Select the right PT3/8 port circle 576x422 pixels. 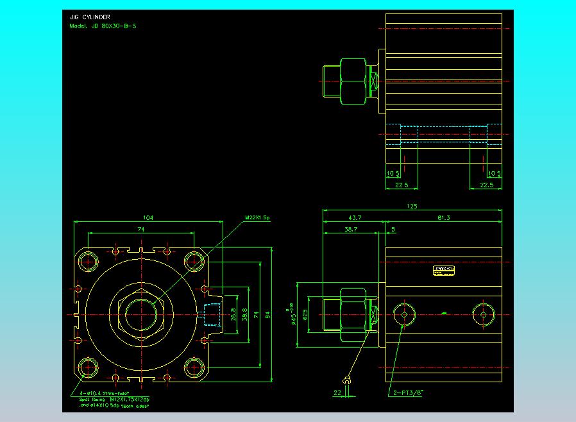(484, 315)
